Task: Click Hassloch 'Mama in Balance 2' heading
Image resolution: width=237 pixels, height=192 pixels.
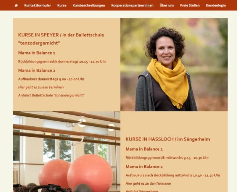Action: click(x=144, y=167)
